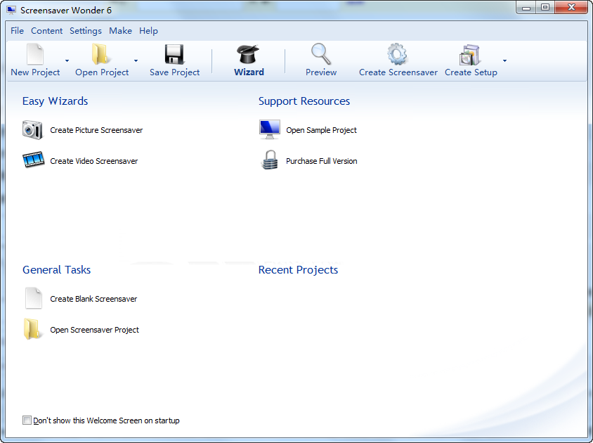
Task: Minimize the Screensaver Wonder window
Action: tap(526, 8)
